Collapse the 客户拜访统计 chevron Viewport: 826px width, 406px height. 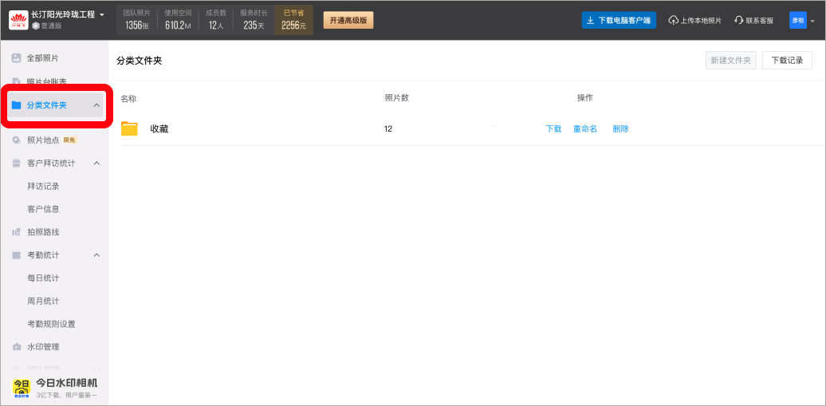(96, 164)
